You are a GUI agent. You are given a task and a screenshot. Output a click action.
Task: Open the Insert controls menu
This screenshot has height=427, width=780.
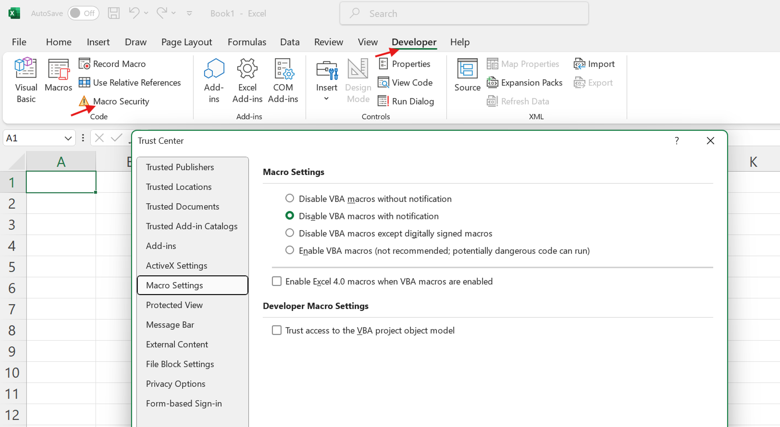point(326,80)
